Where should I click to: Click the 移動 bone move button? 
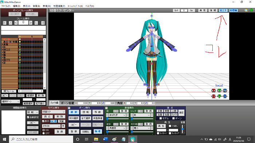98,112
